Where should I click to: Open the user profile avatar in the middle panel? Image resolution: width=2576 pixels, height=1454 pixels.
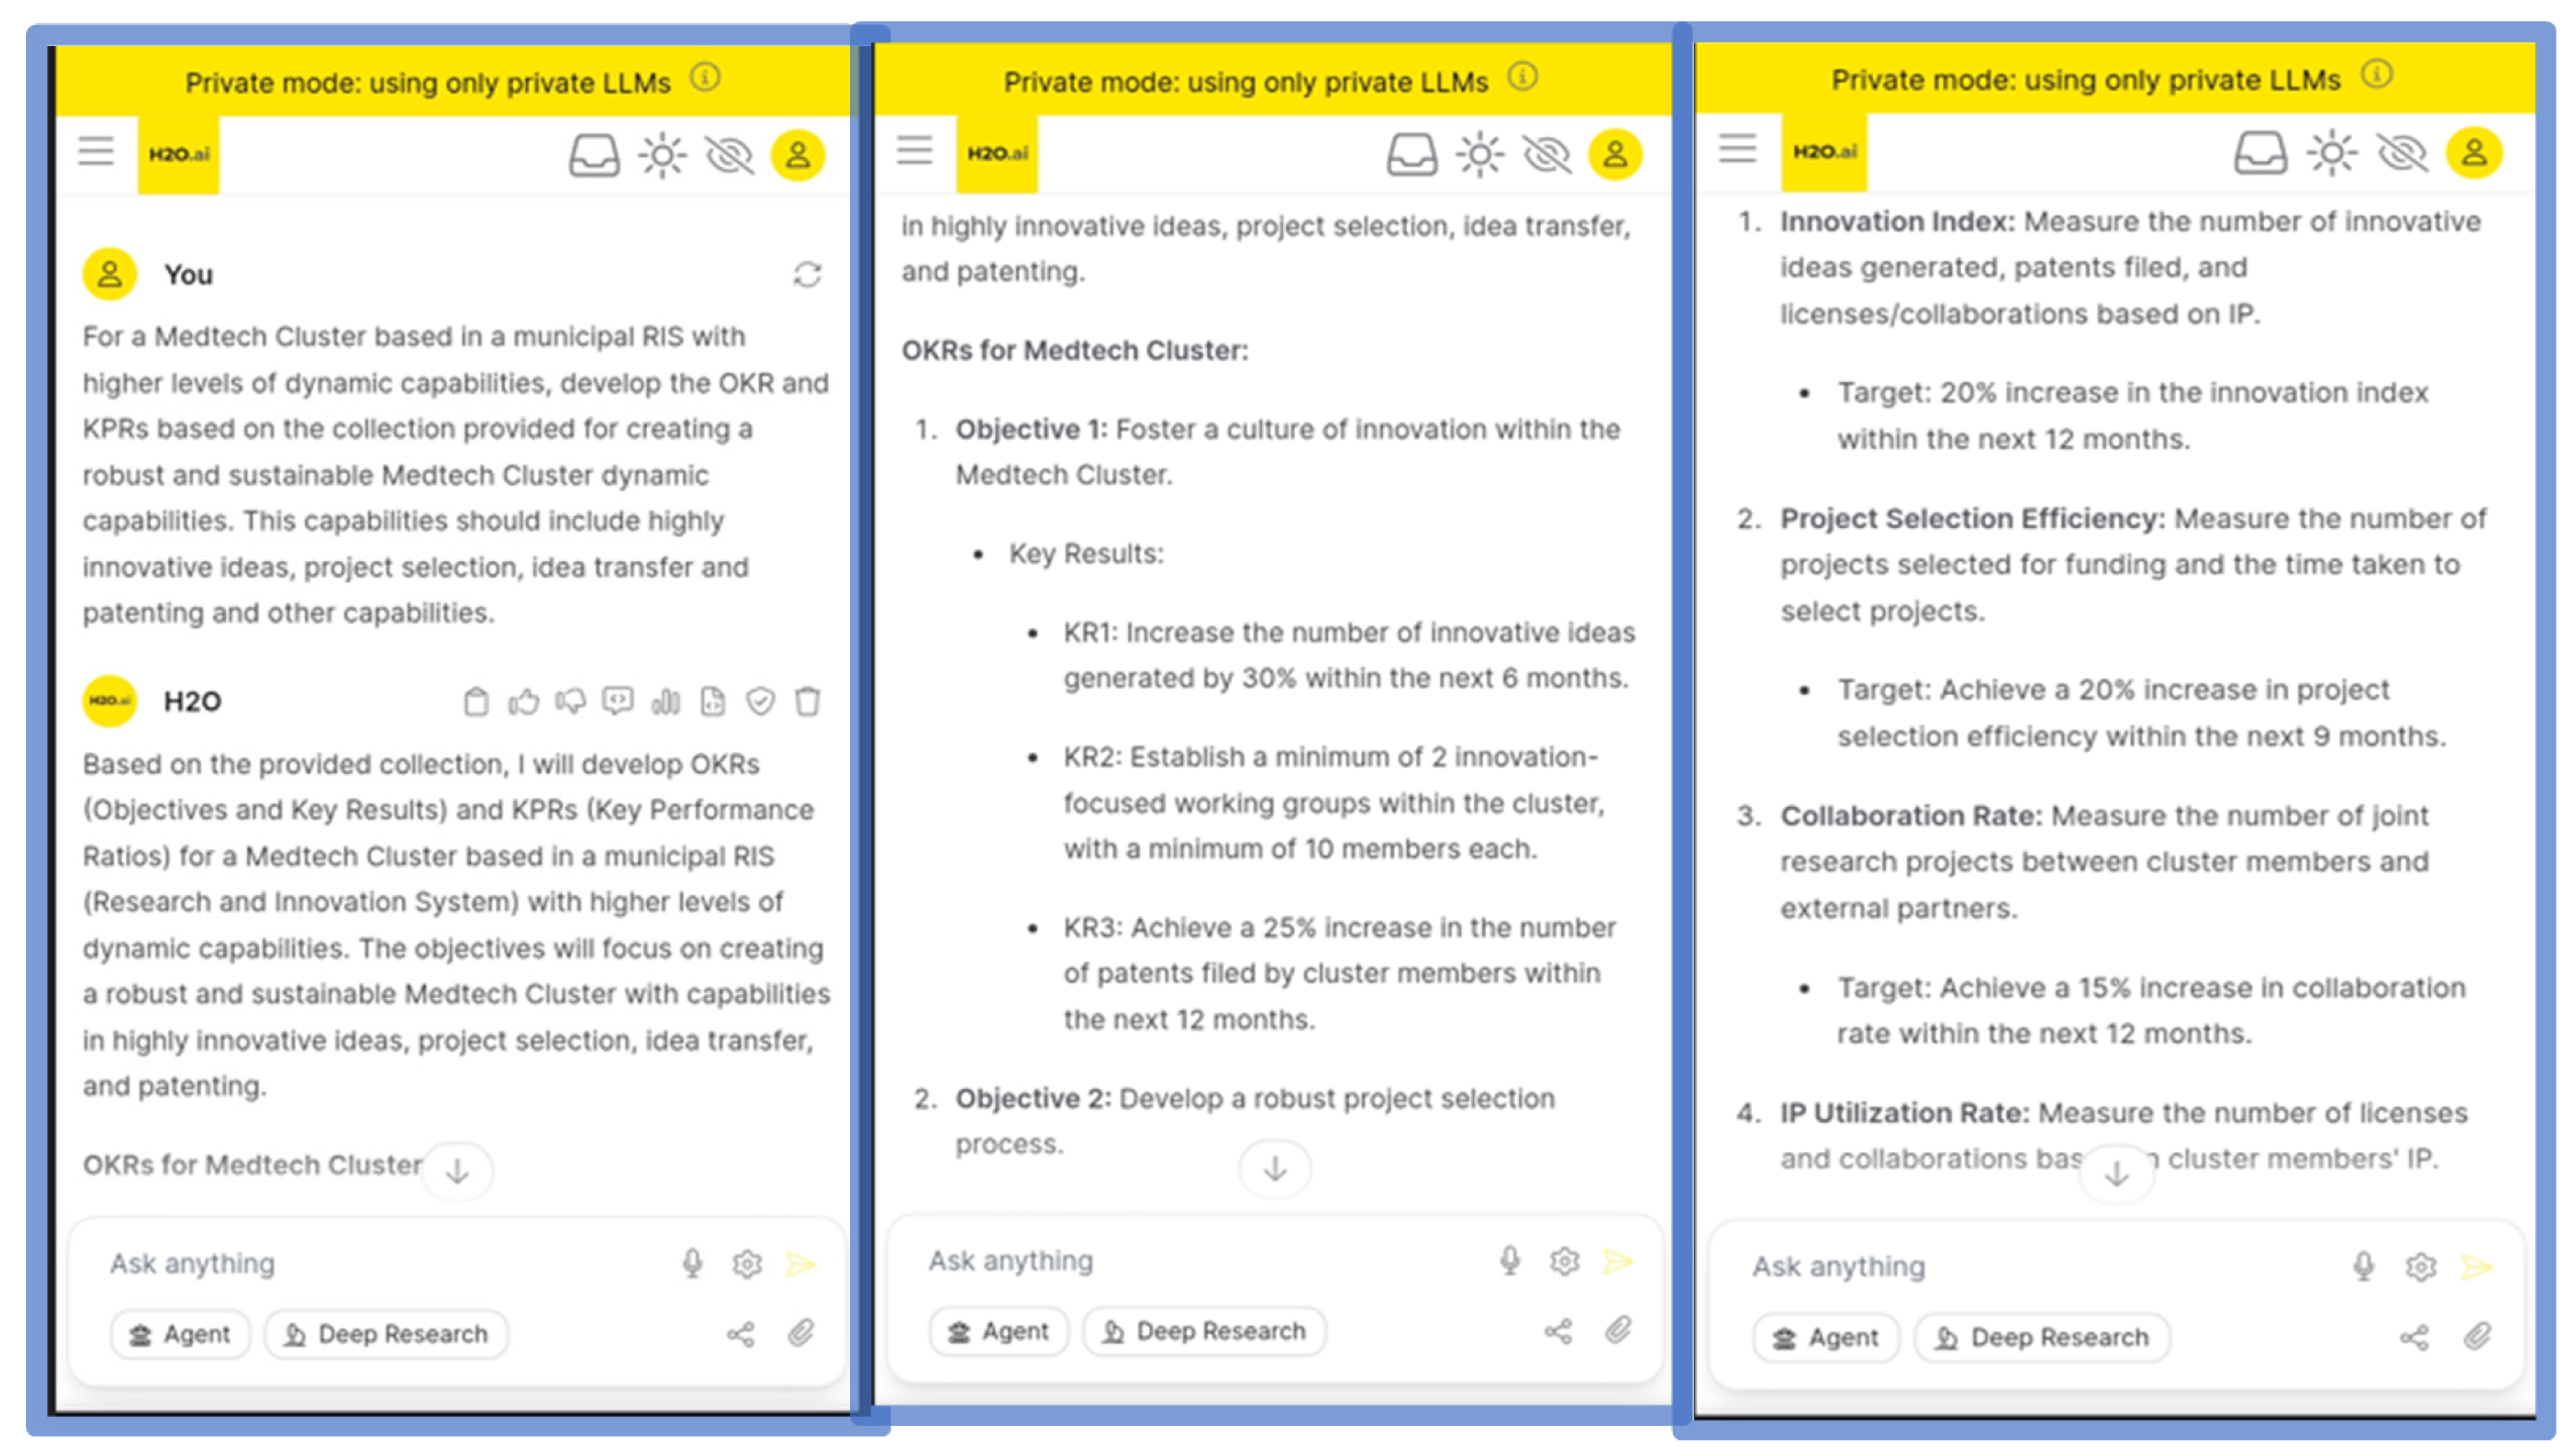(1615, 155)
